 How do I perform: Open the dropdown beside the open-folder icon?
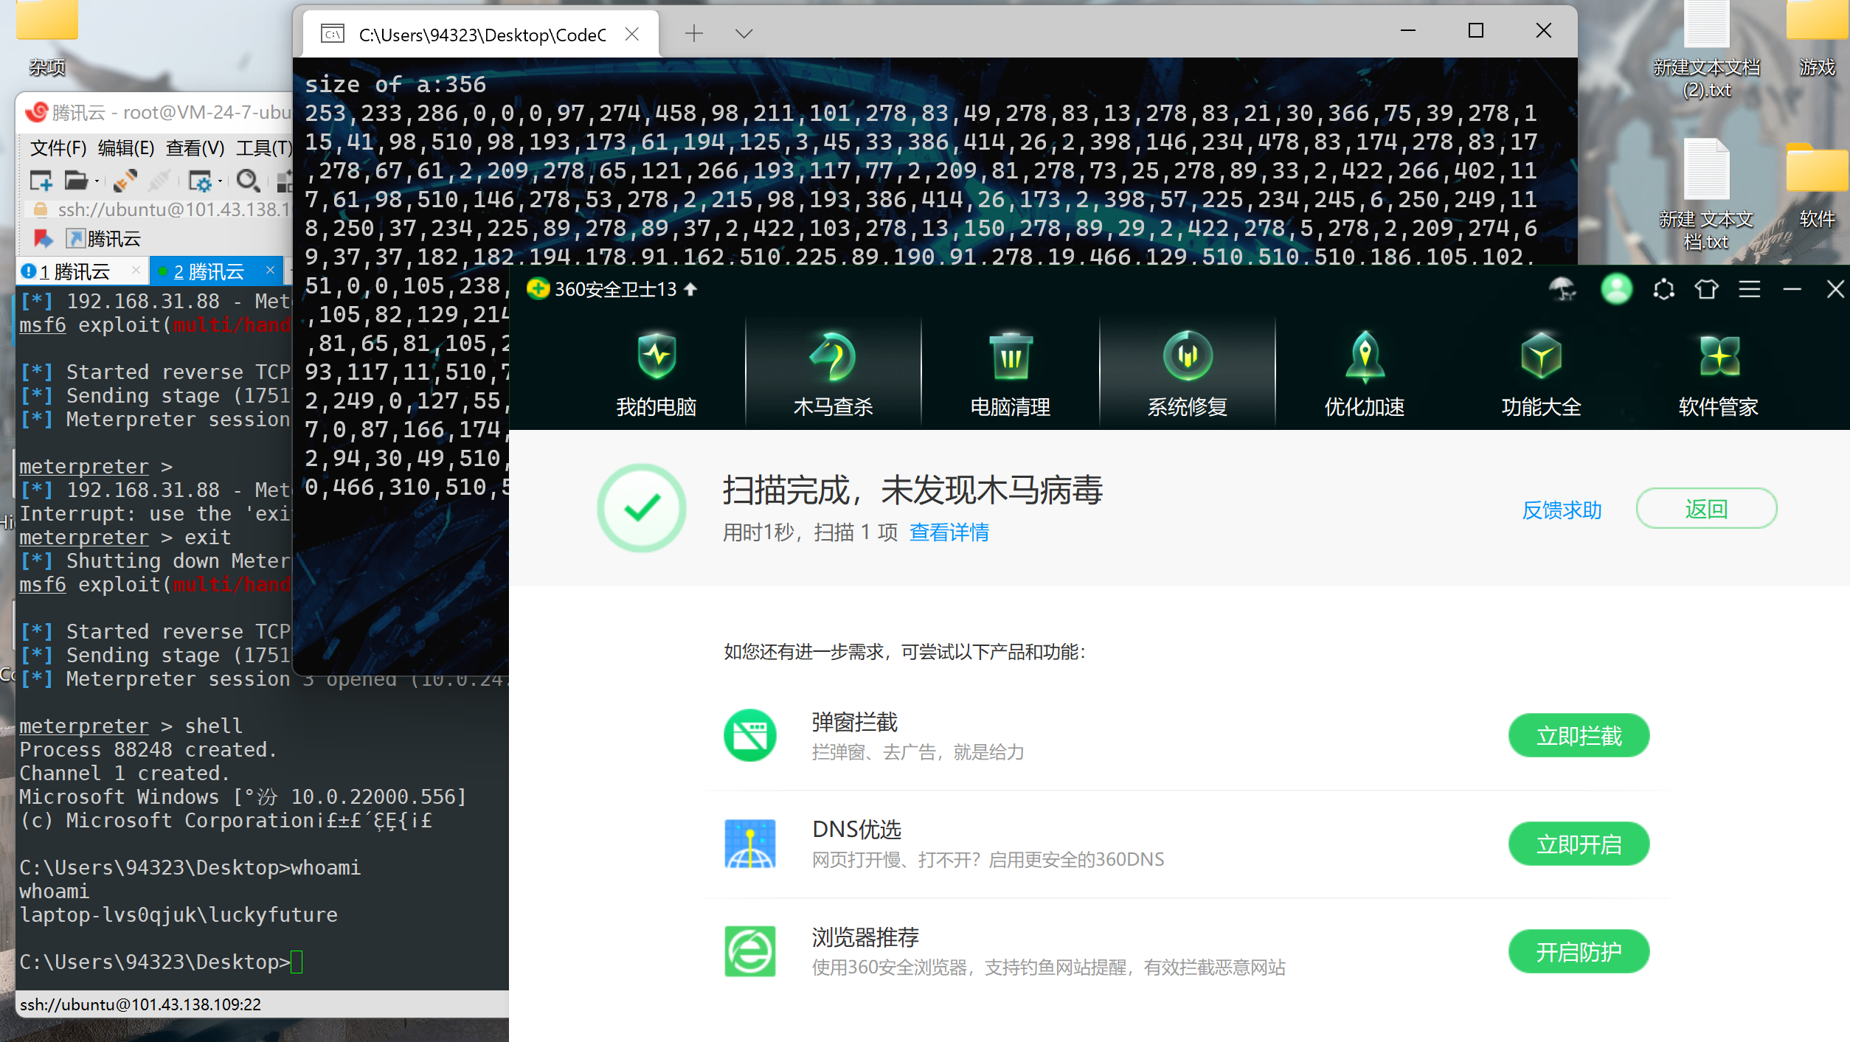pyautogui.click(x=97, y=181)
